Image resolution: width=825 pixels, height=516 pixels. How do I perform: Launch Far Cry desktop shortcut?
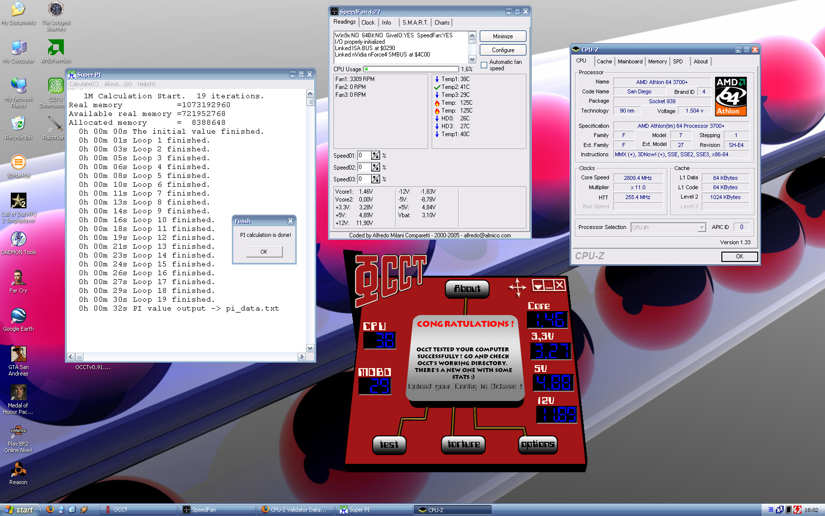click(x=18, y=282)
